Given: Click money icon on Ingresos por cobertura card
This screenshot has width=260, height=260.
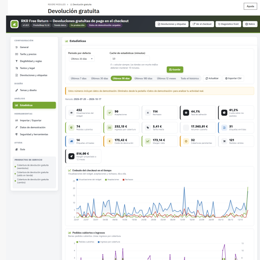Looking at the screenshot, I should point(110,128).
